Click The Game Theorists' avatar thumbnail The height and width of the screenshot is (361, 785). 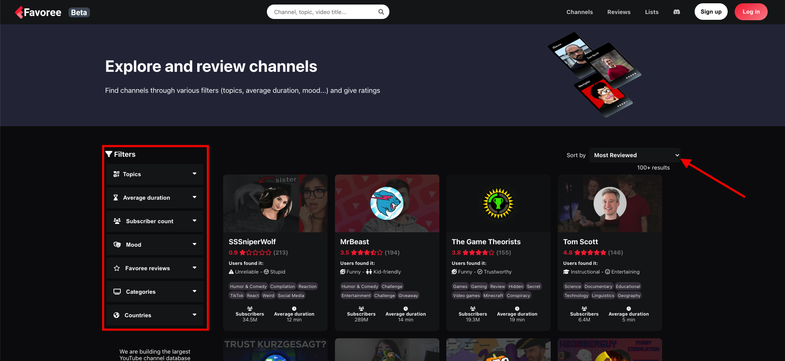[498, 203]
